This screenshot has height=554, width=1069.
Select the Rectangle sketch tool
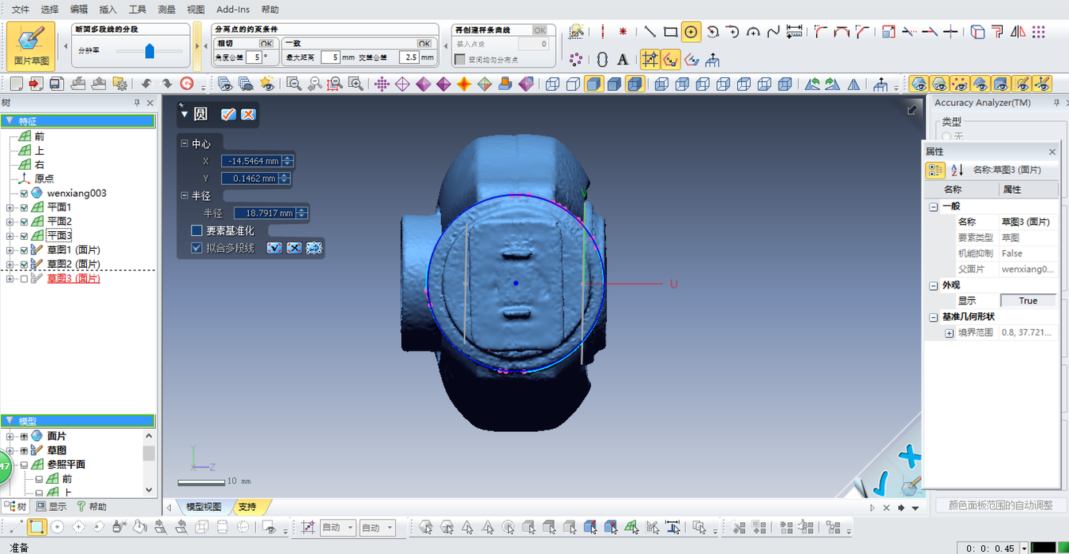[671, 32]
